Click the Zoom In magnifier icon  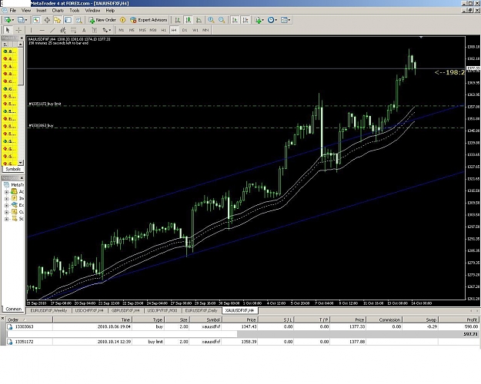click(x=211, y=20)
